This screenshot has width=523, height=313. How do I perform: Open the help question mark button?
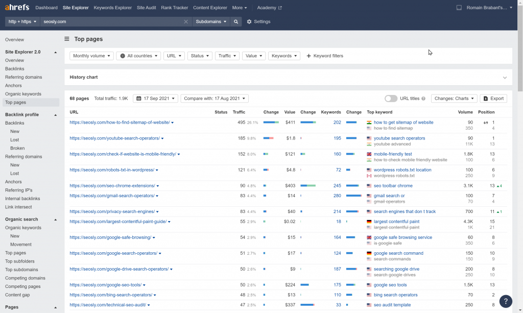coord(506,301)
